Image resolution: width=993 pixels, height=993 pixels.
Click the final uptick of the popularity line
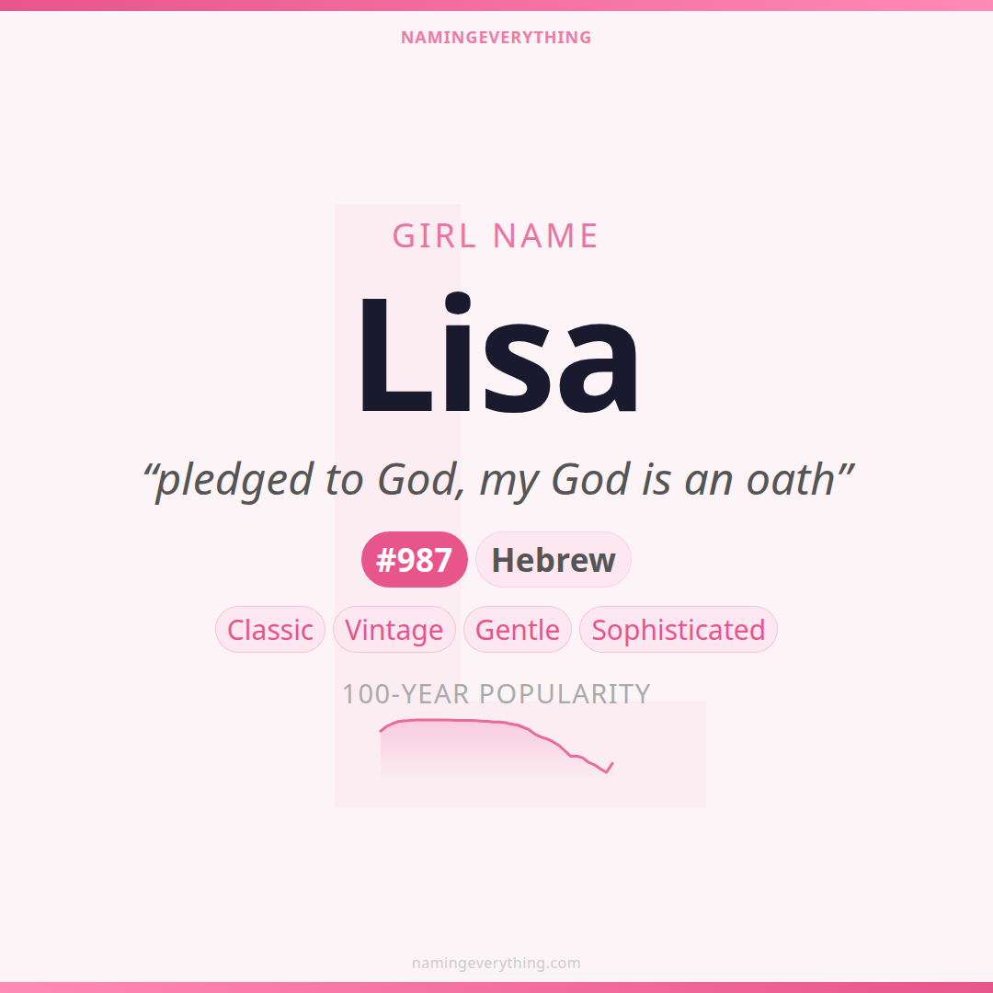tap(611, 766)
